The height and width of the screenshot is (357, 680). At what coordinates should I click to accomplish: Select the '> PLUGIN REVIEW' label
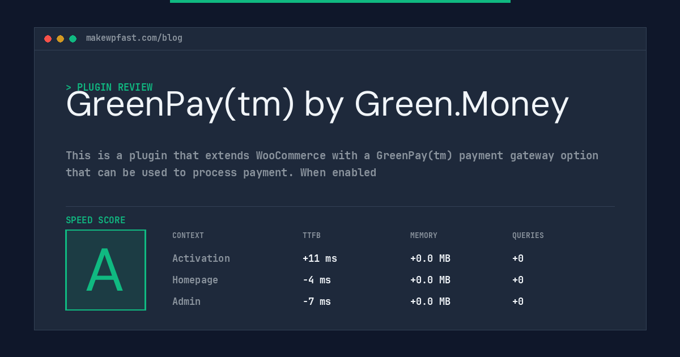click(109, 87)
